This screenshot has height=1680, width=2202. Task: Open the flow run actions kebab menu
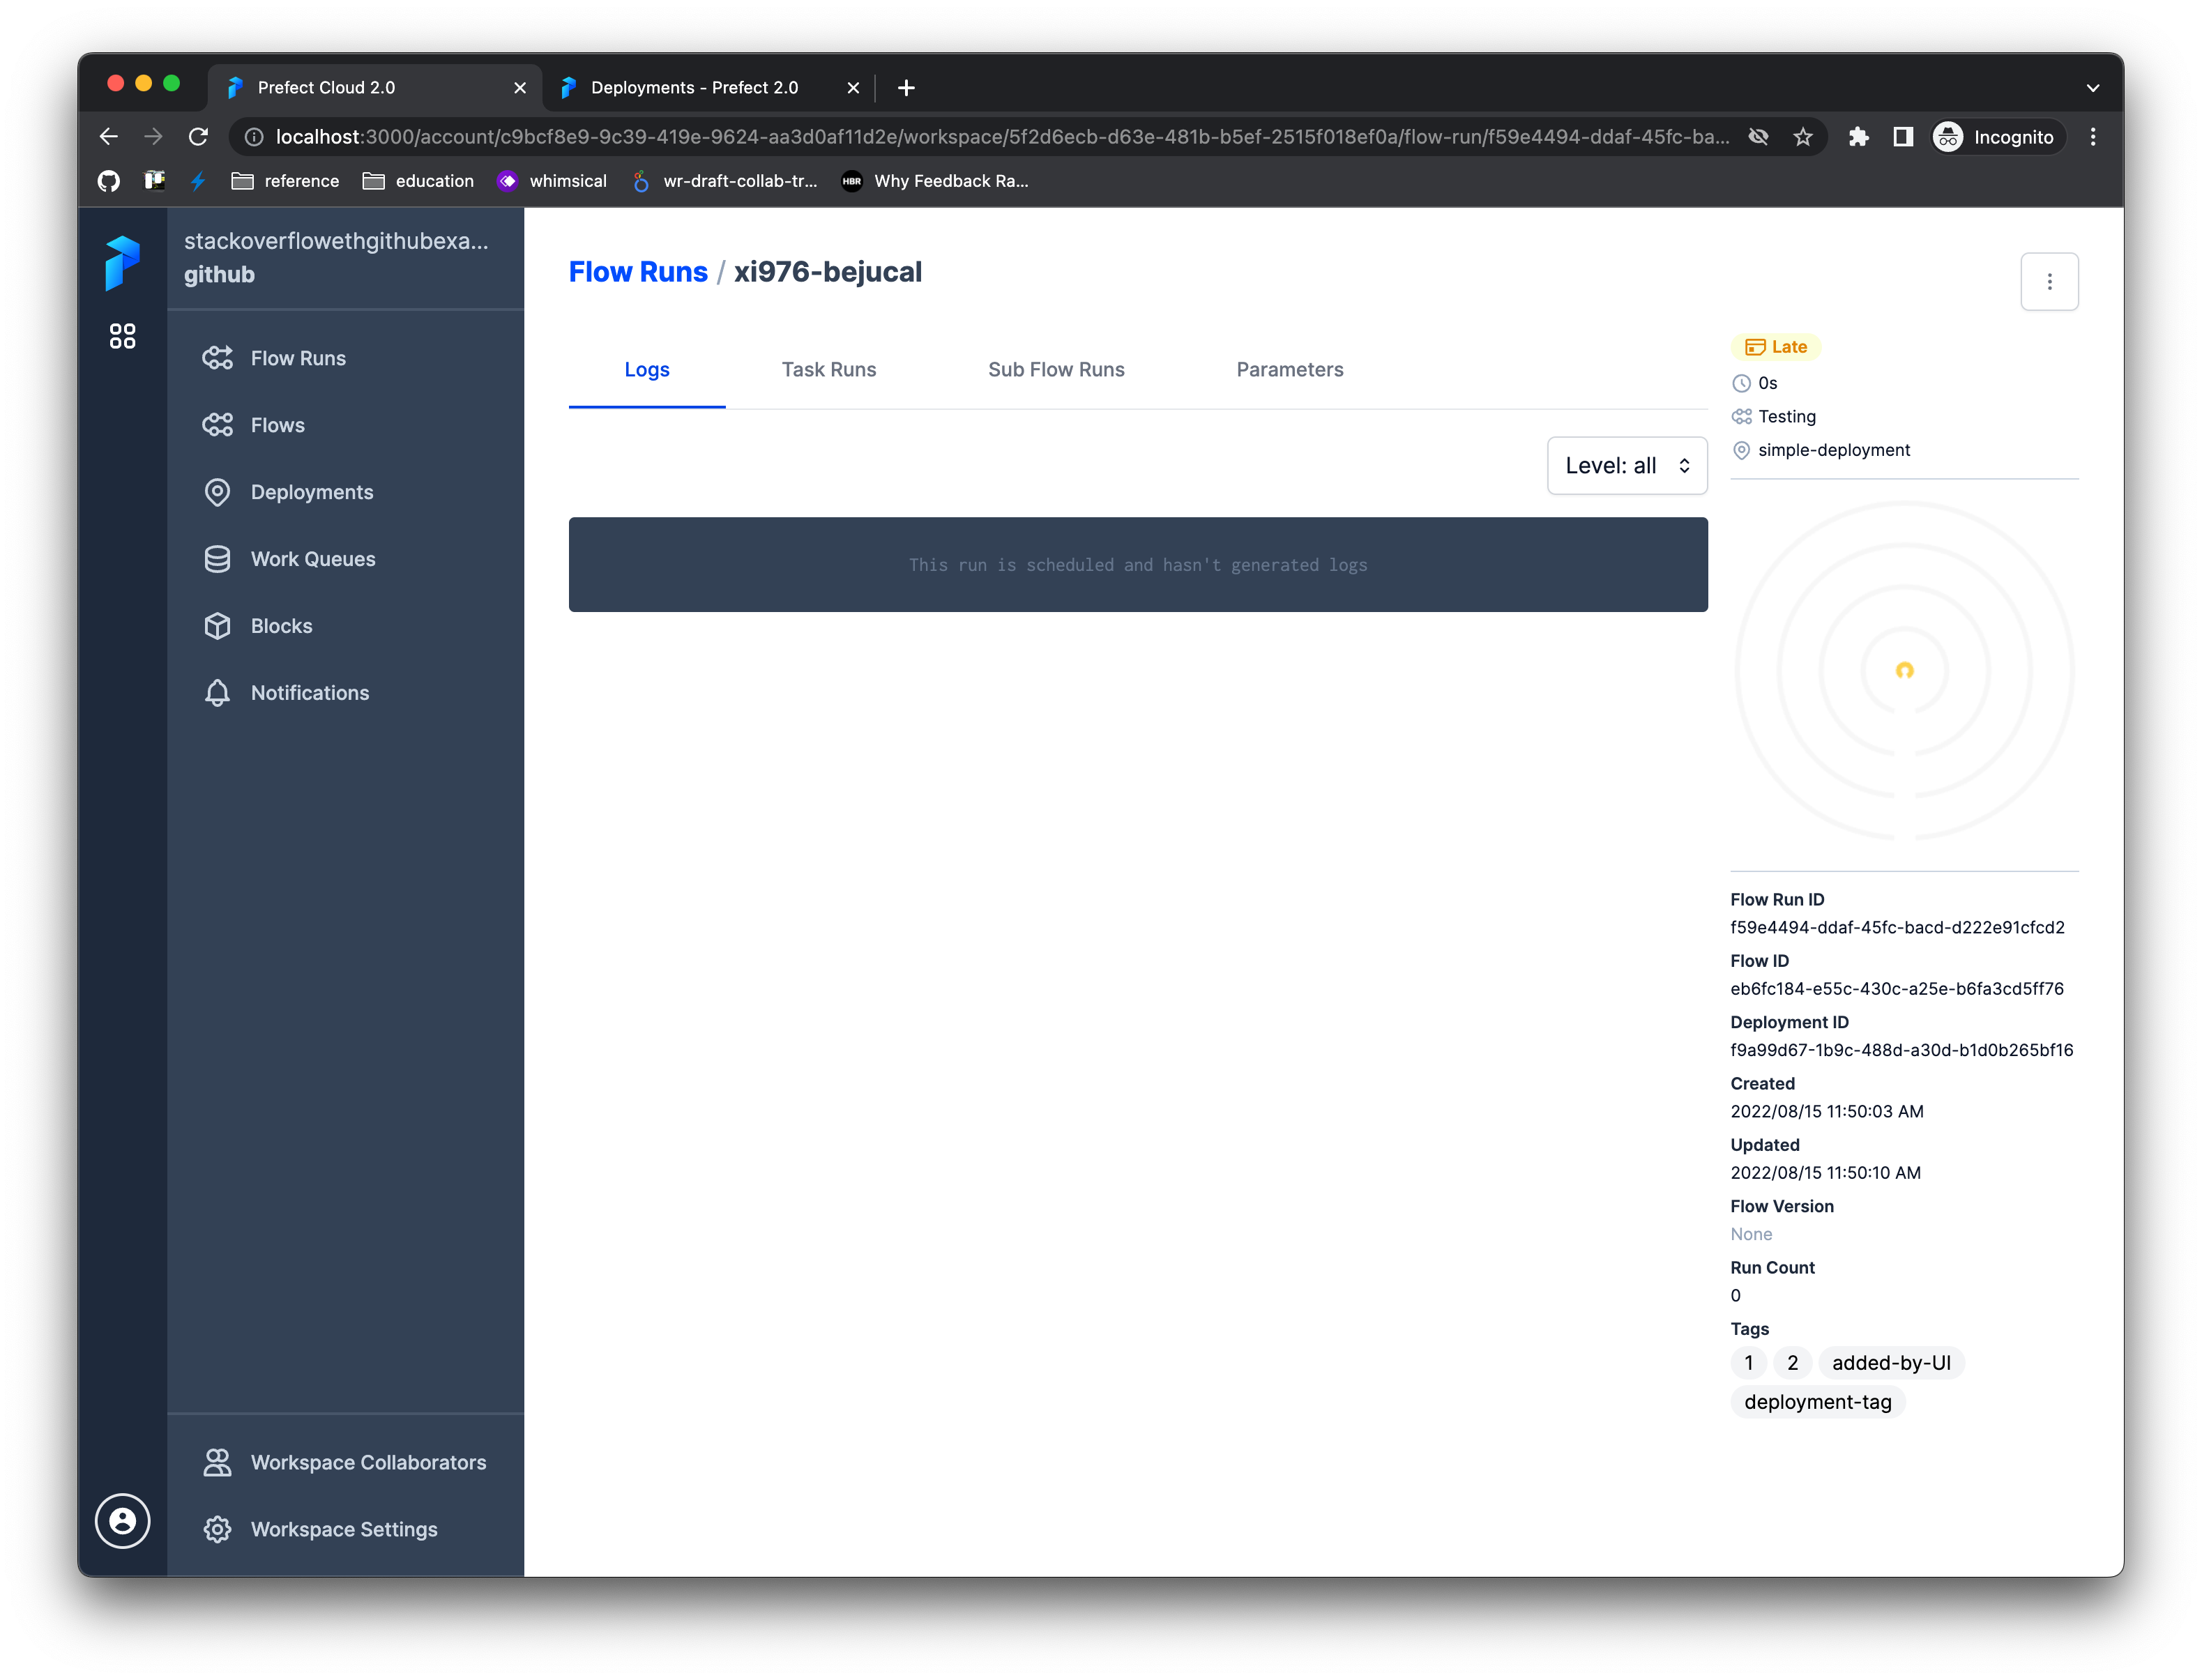2049,281
